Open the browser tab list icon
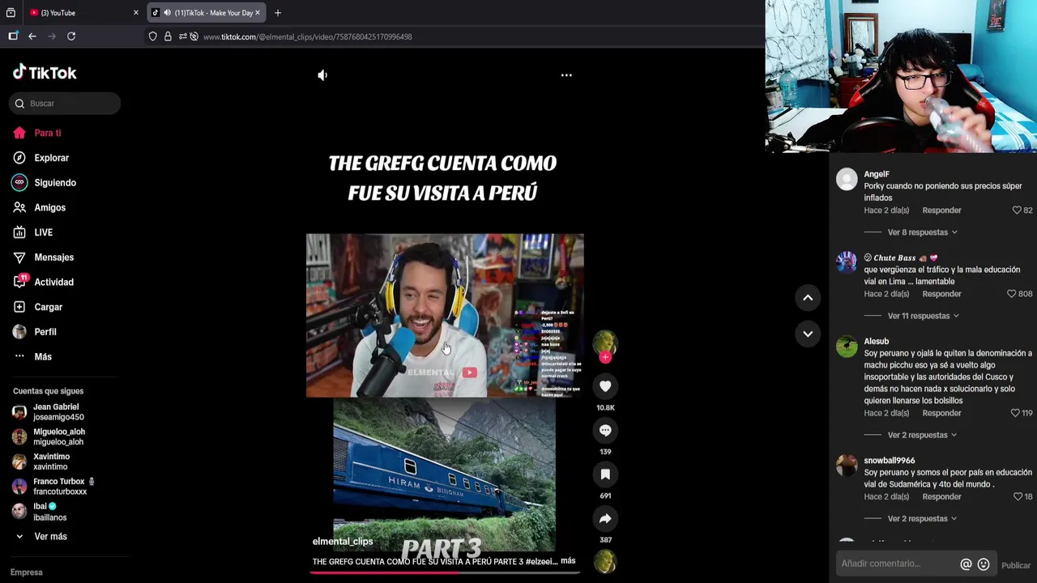This screenshot has width=1037, height=583. (x=11, y=13)
